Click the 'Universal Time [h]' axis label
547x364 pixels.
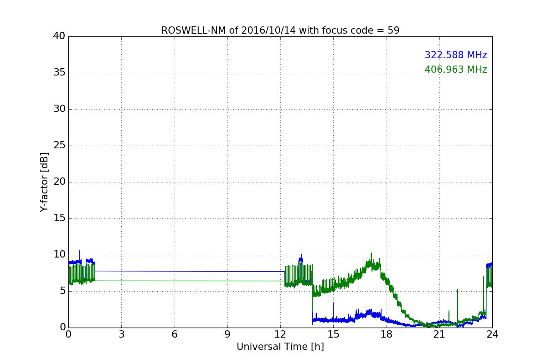280,347
